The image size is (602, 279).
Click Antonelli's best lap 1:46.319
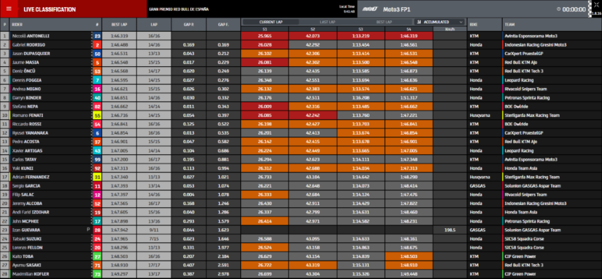click(119, 36)
